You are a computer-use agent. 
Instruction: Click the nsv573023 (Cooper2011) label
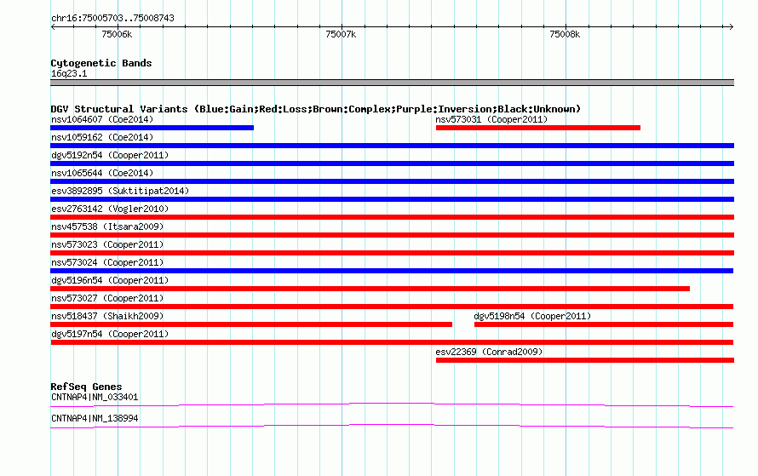(x=107, y=244)
